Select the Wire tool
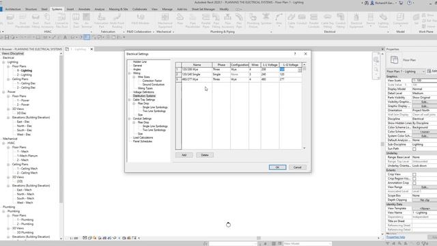The image size is (437, 246). tap(279, 20)
